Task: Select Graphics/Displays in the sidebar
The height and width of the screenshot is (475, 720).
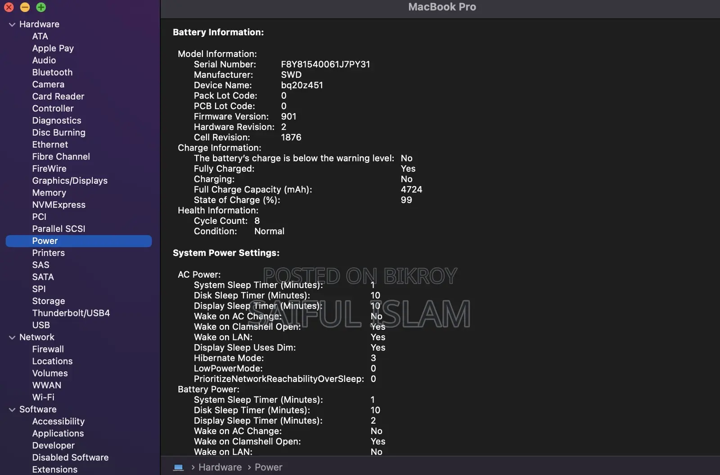Action: click(70, 181)
